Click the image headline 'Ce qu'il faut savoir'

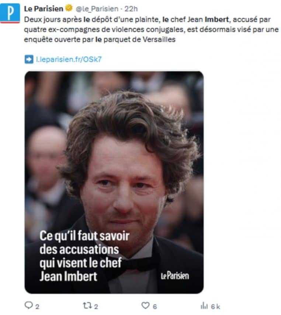click(x=84, y=236)
